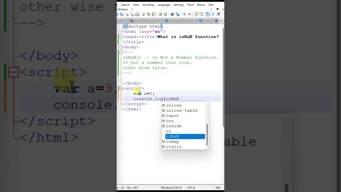Choose highlighted 'isNaN' suggestion

[185, 136]
